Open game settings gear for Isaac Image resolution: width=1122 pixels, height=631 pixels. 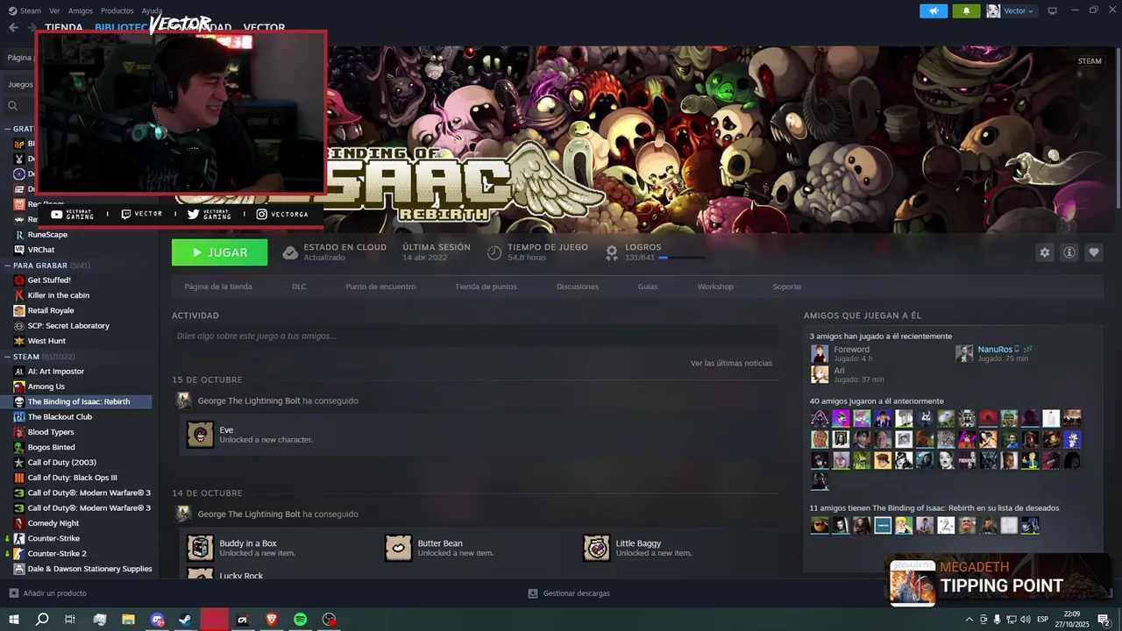pos(1045,252)
